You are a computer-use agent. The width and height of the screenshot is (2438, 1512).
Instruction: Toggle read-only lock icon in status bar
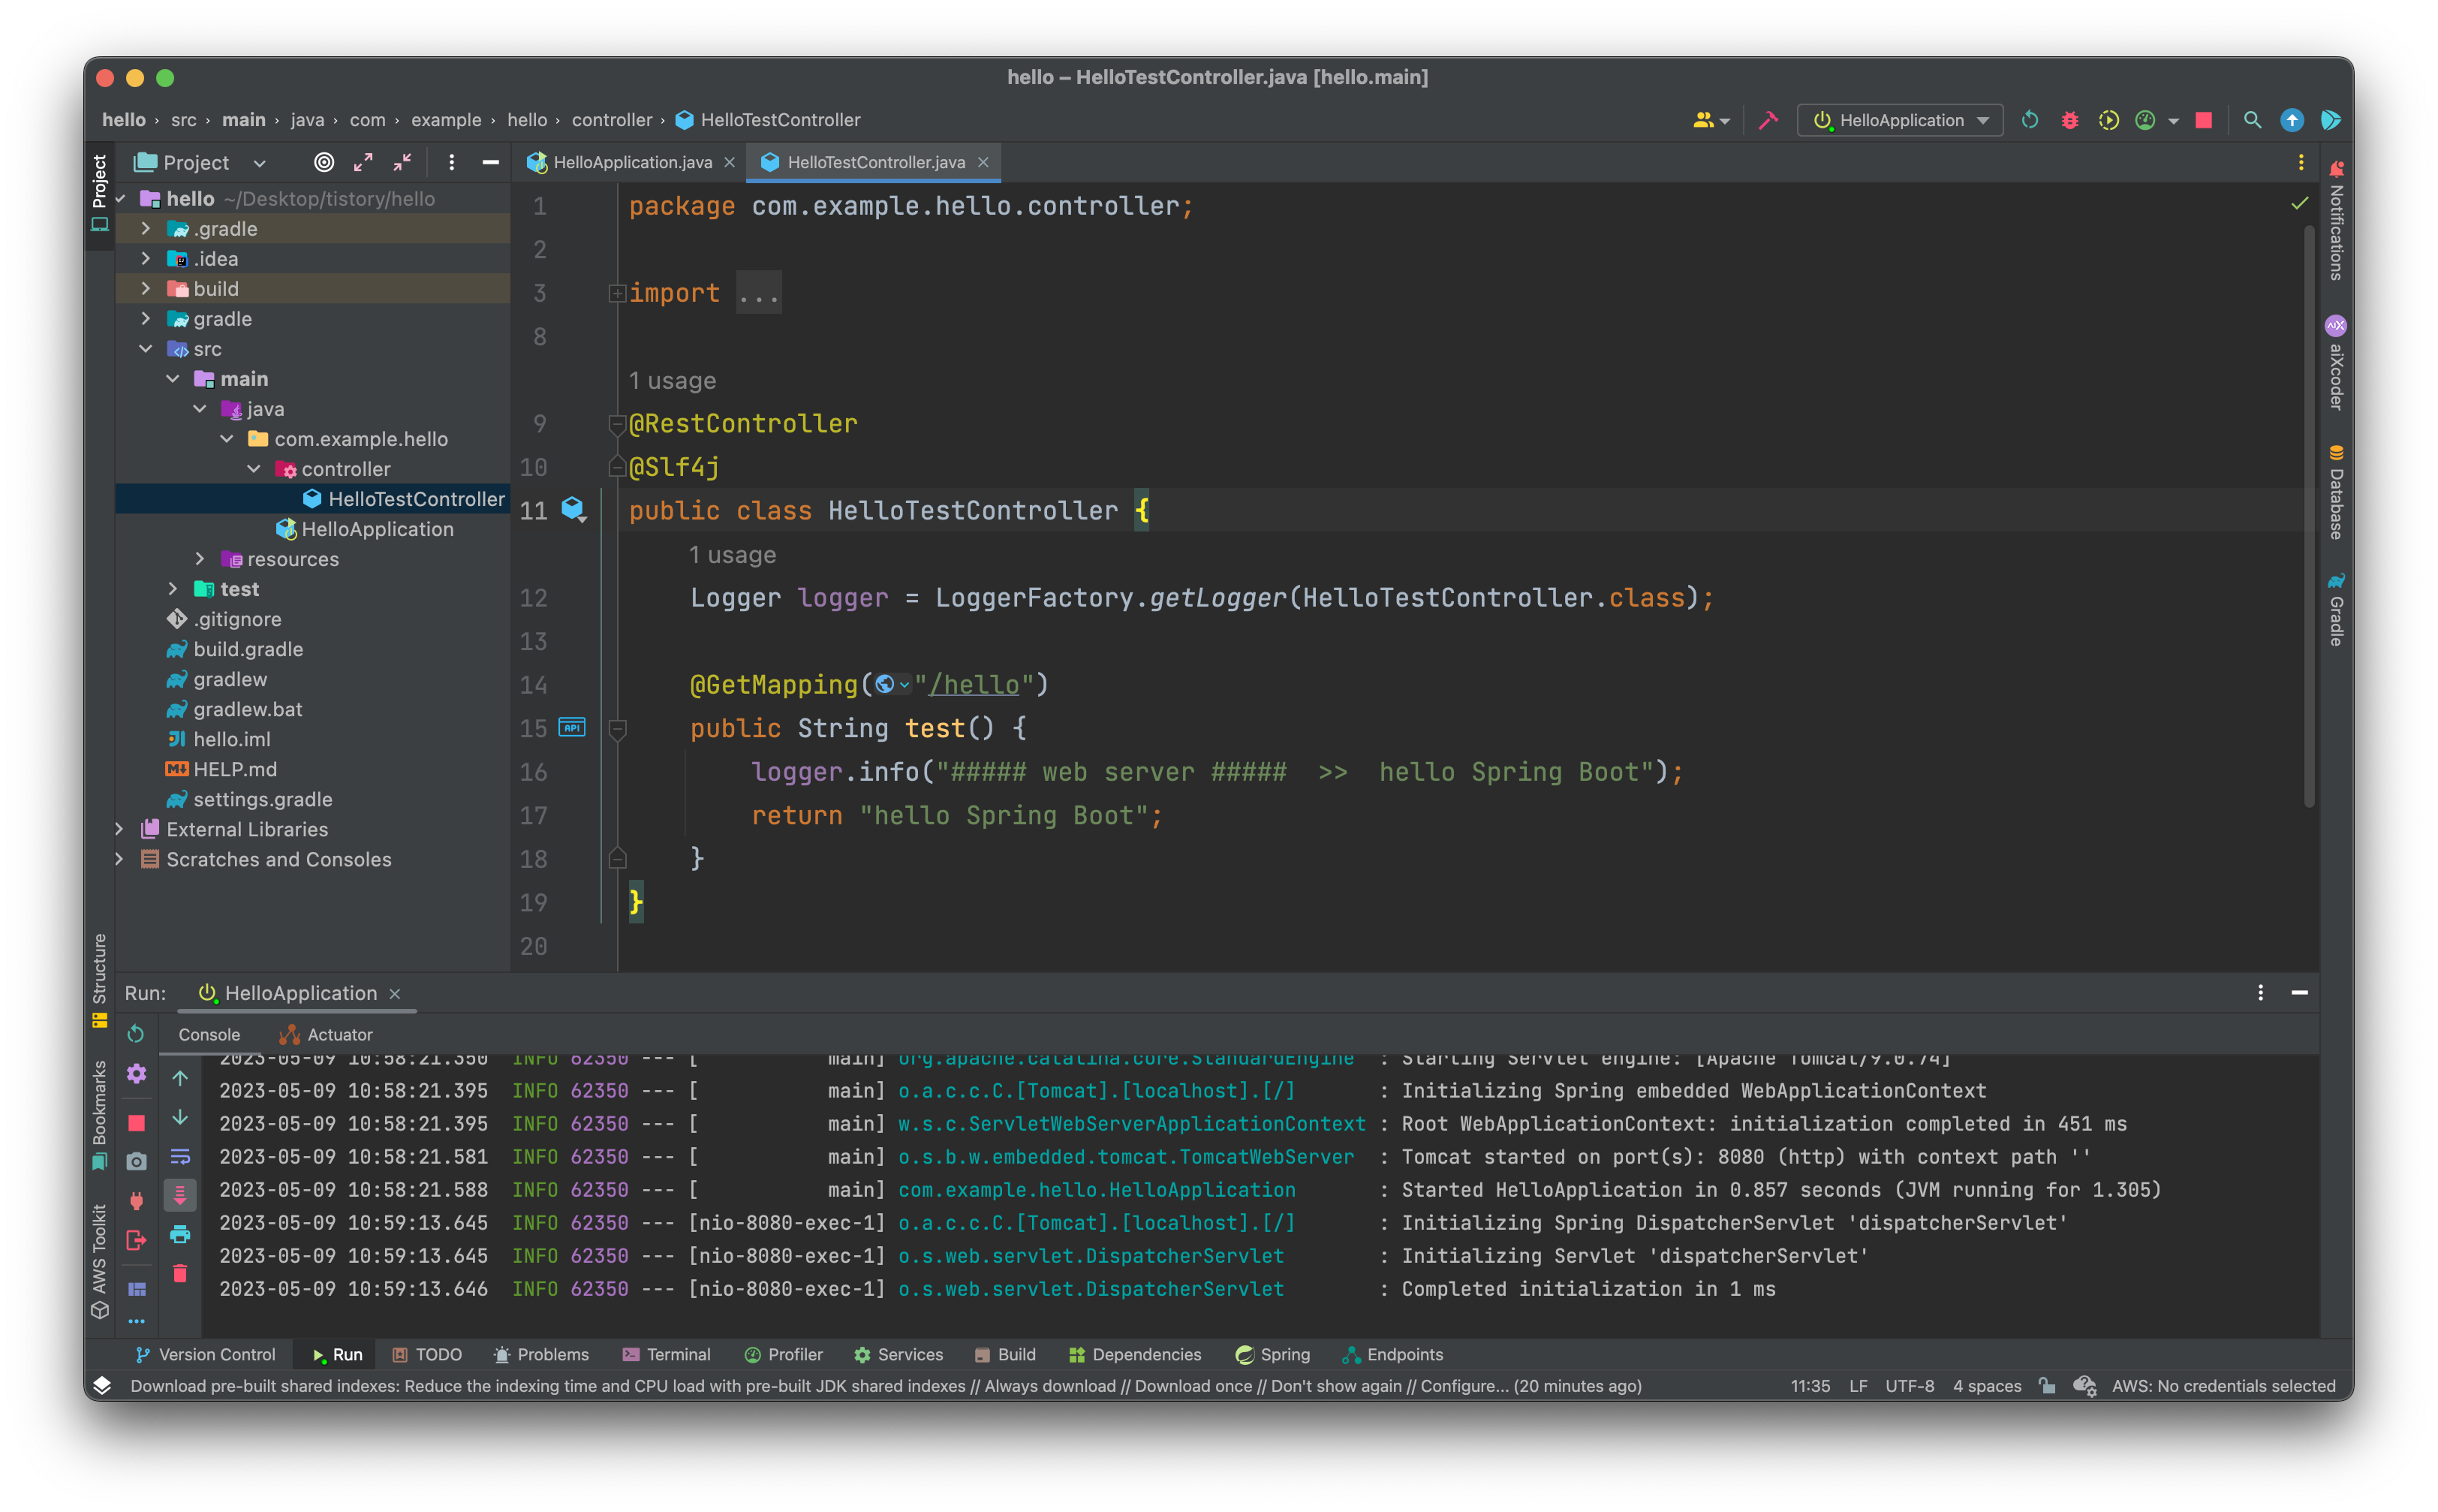tap(2047, 1386)
